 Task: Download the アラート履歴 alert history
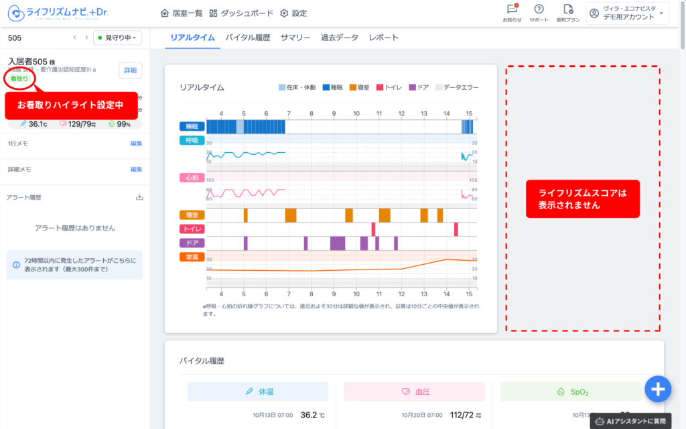(x=139, y=197)
